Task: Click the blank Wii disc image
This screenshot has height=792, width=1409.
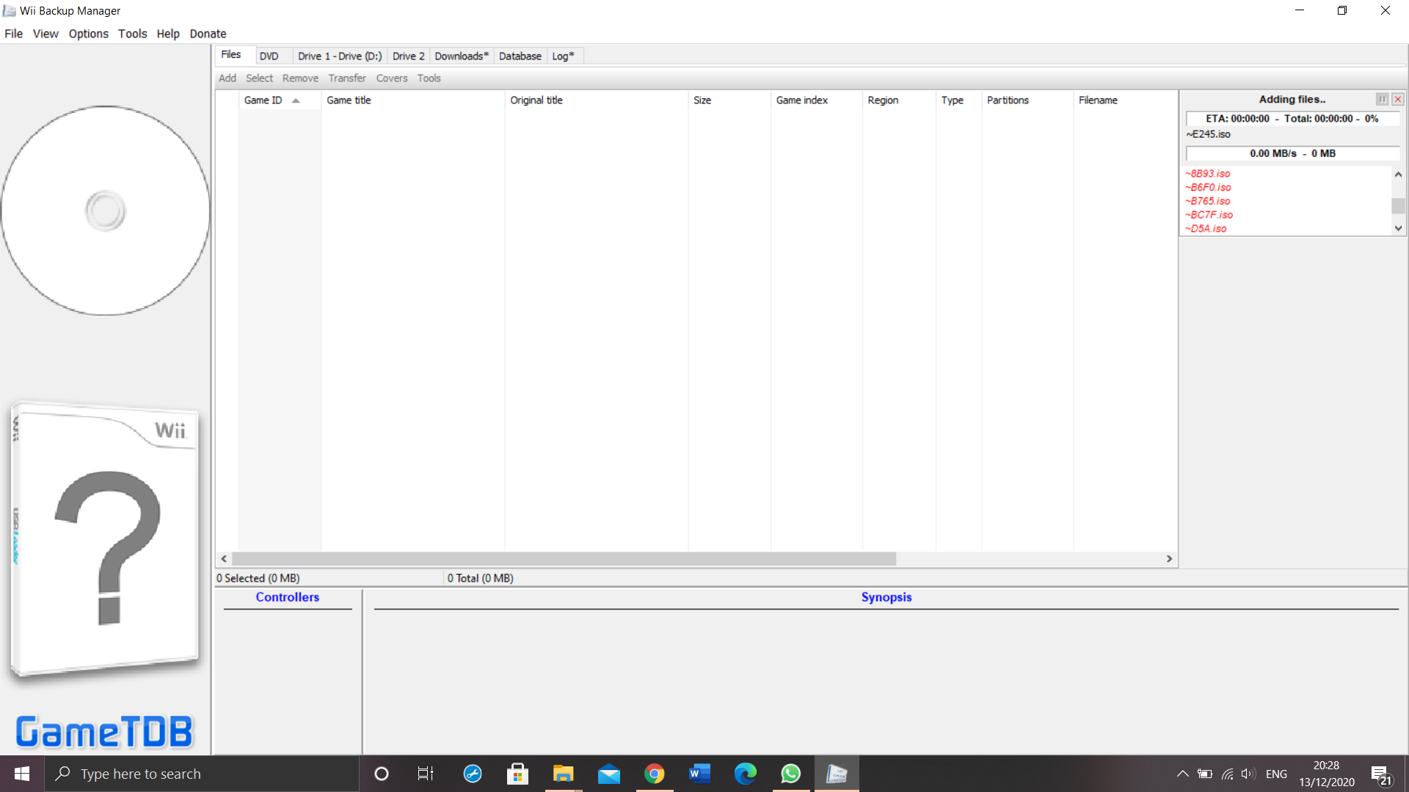Action: tap(106, 211)
